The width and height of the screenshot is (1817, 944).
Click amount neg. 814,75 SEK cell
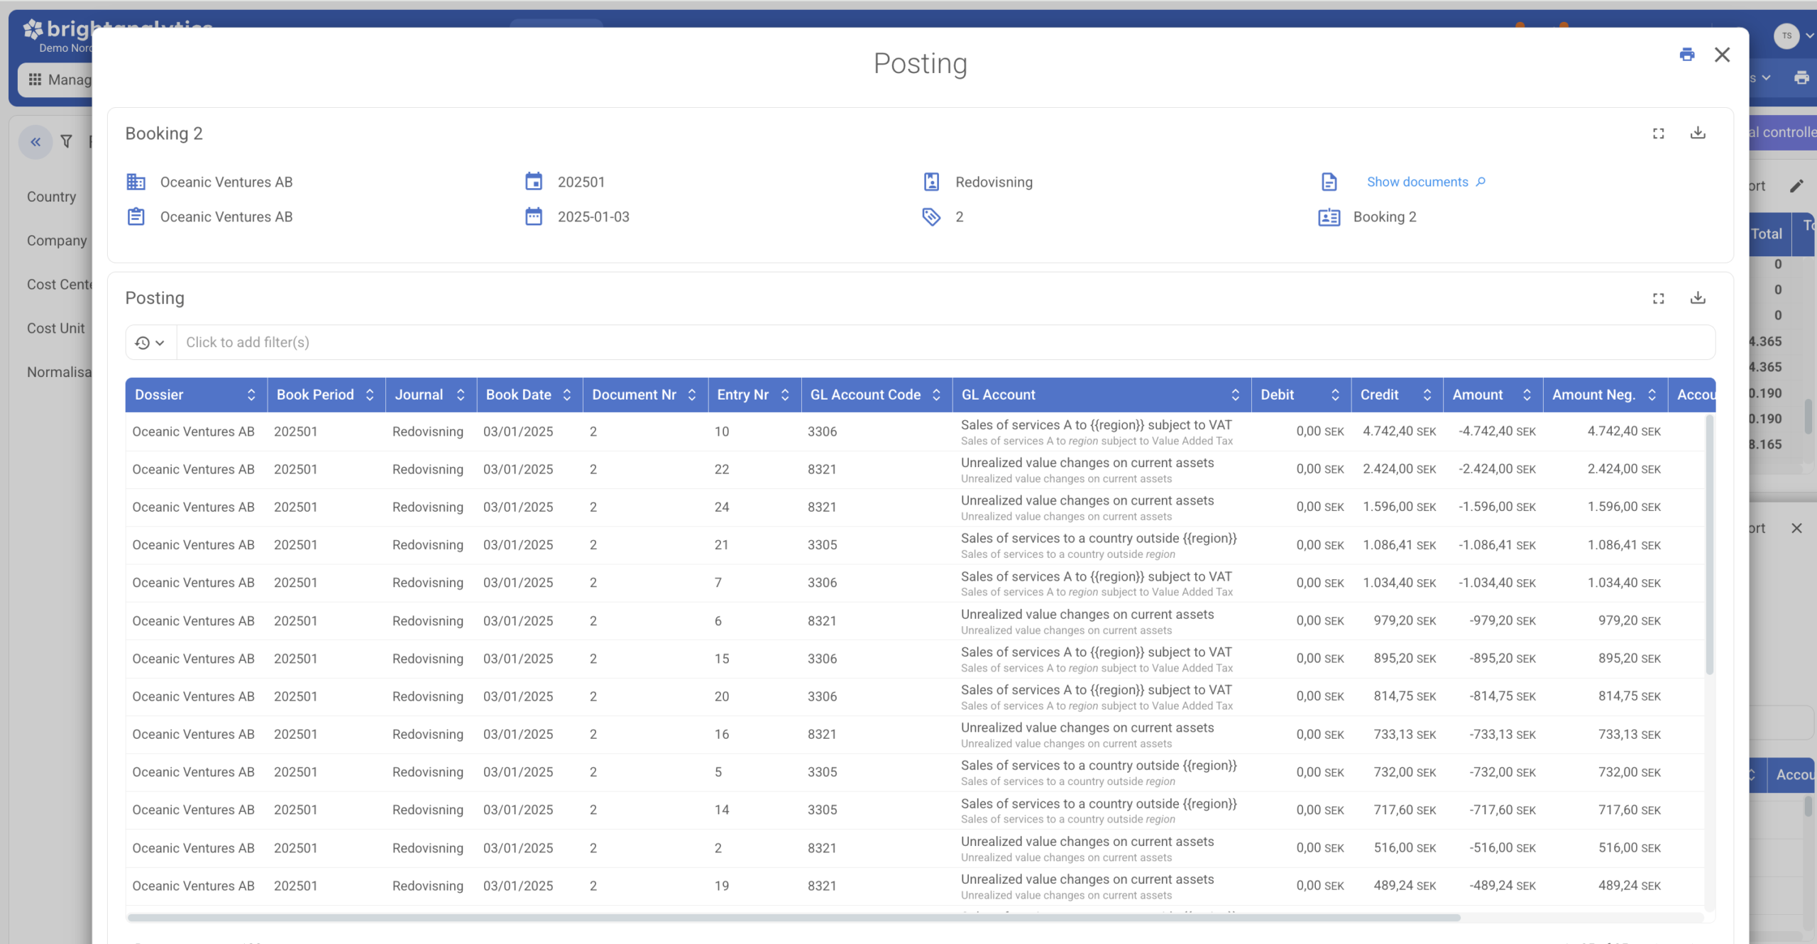(x=1629, y=696)
